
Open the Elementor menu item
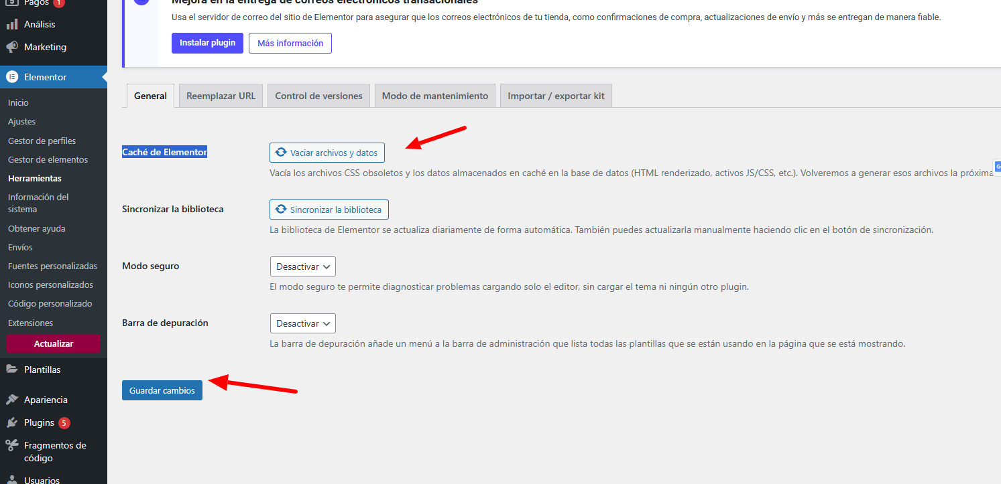coord(54,77)
